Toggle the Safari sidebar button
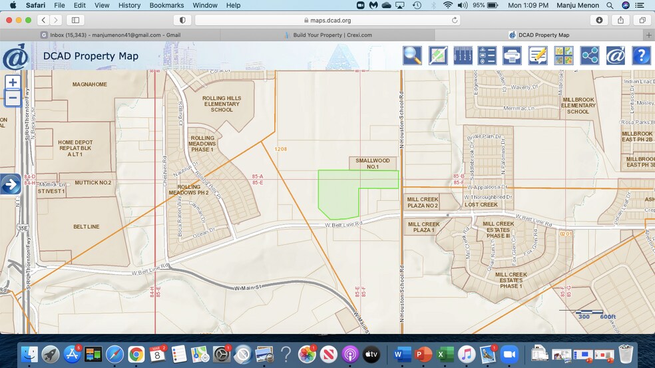Screen dimensions: 655x368 click(76, 20)
